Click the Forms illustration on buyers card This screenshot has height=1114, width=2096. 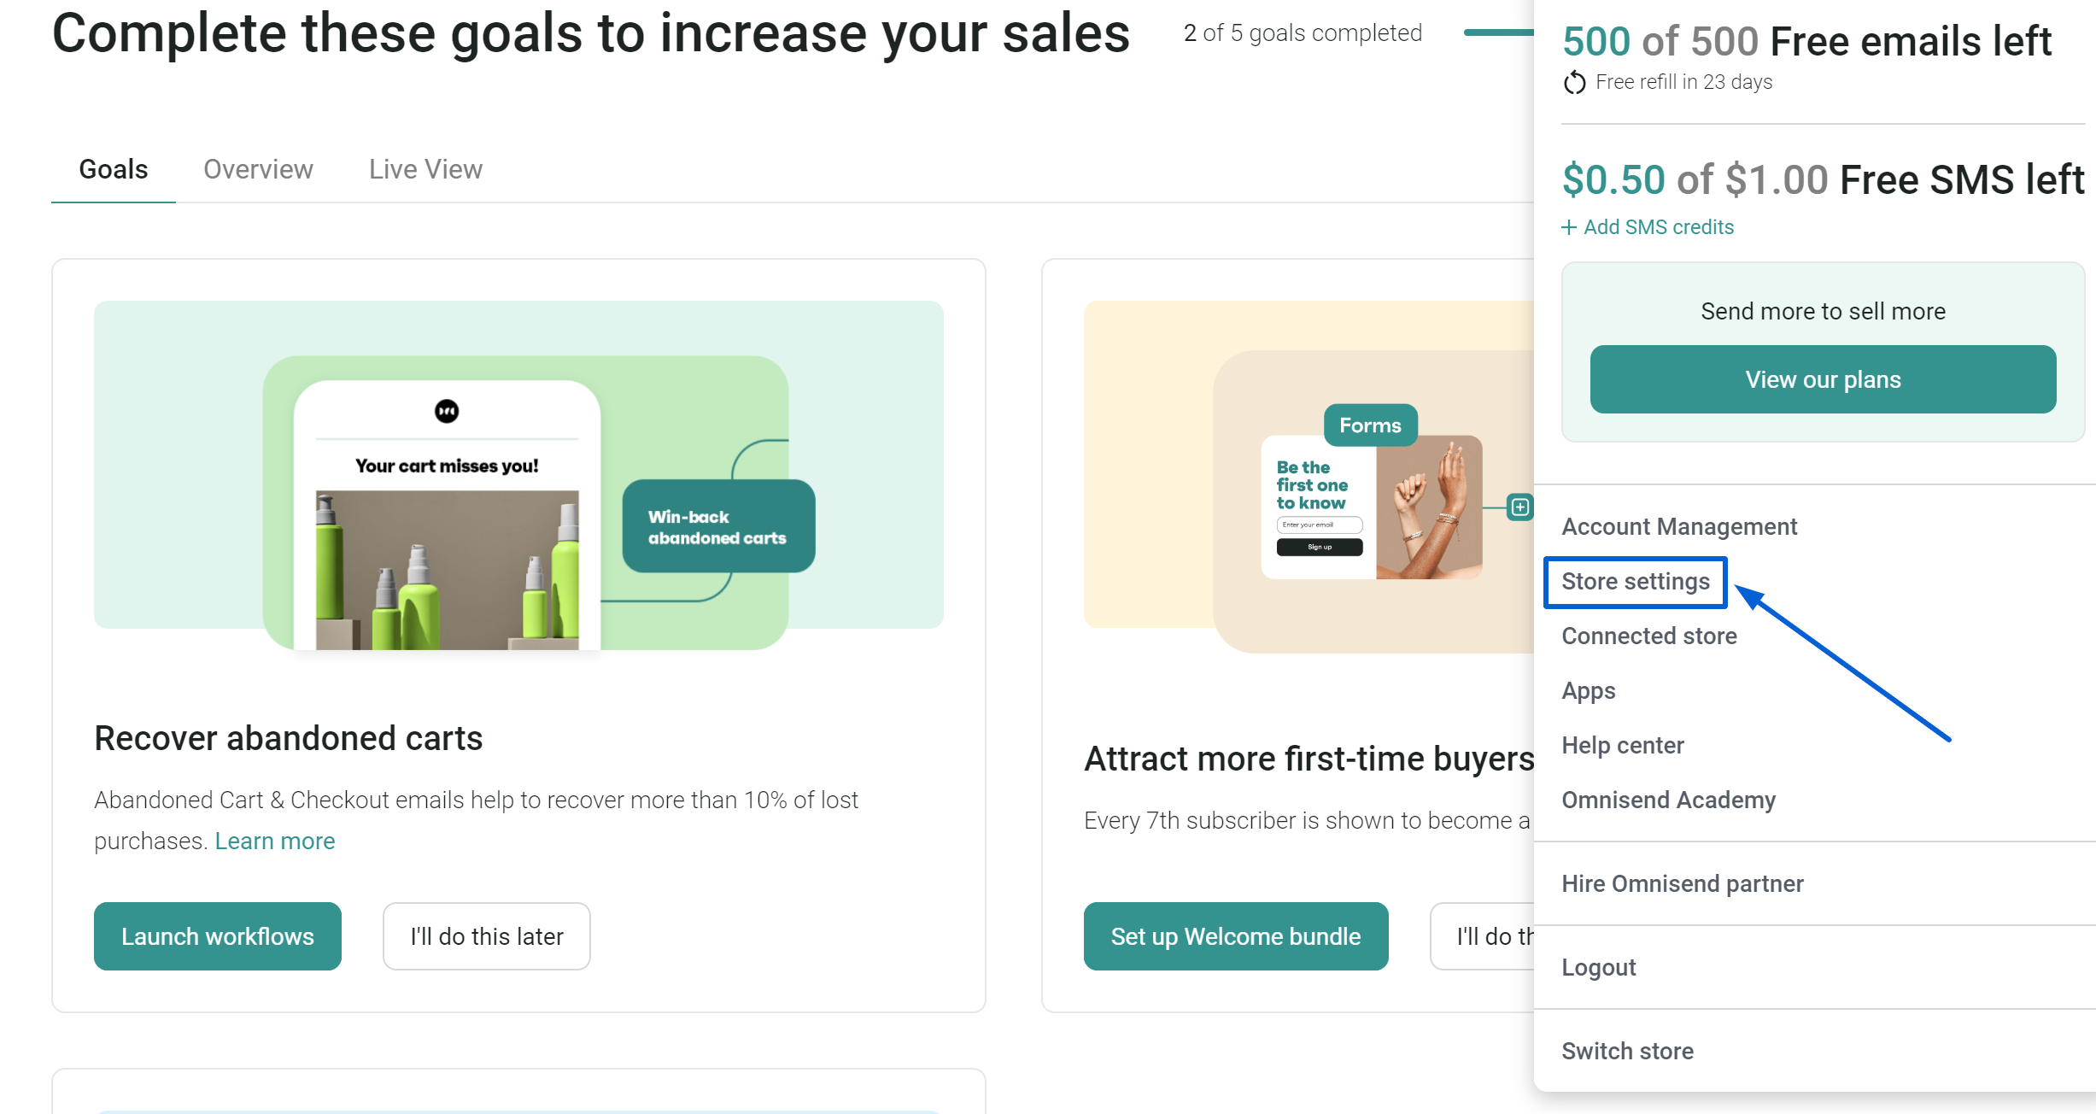(1309, 477)
